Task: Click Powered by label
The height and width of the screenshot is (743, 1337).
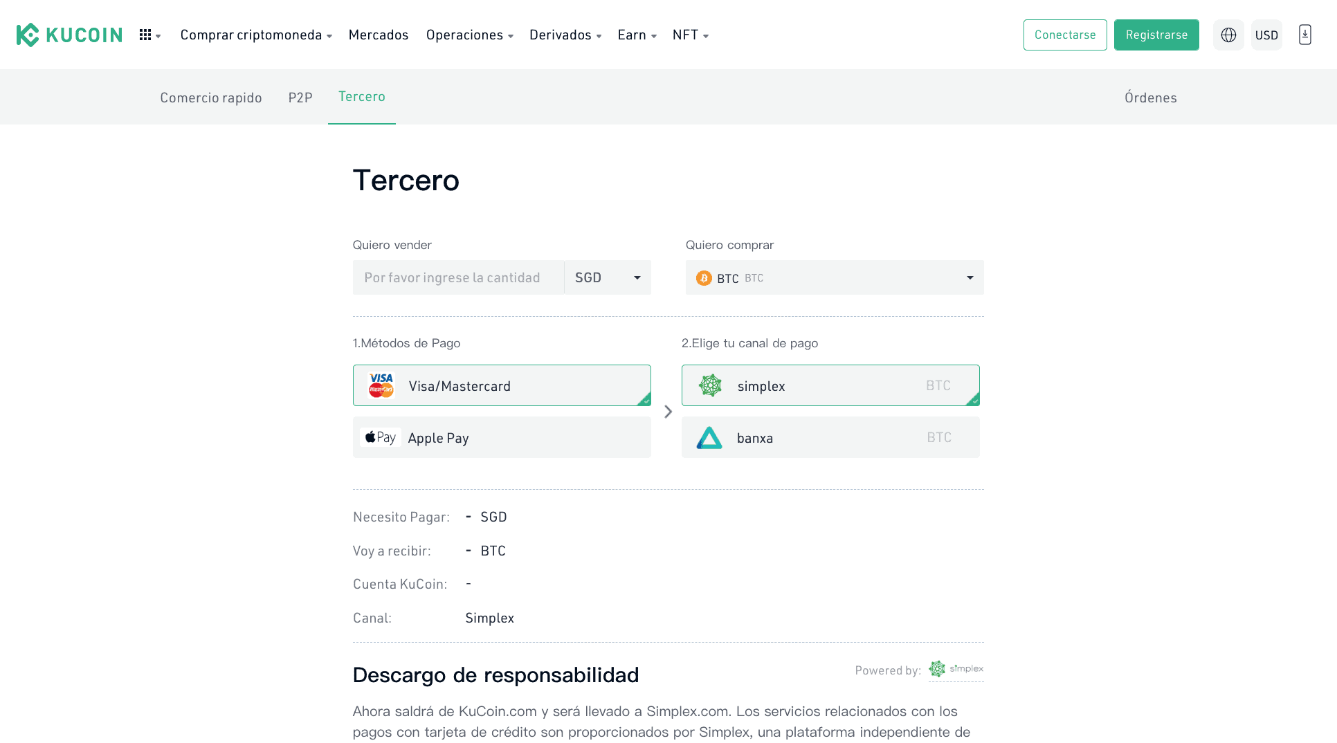Action: point(888,670)
